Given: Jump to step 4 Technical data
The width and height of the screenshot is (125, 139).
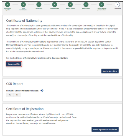Looking at the screenshot, I should pos(55,4).
